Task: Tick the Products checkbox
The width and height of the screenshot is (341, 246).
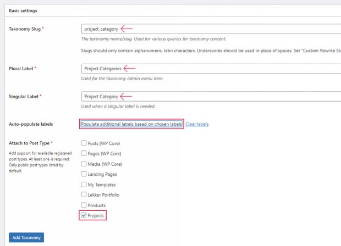Action: tap(84, 205)
